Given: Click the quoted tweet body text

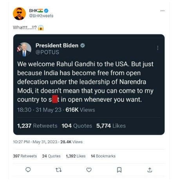Looking at the screenshot, I should click(x=85, y=82).
